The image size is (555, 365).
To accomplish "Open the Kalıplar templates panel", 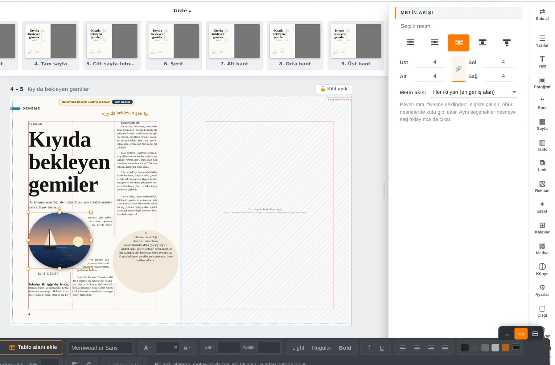I will tap(542, 228).
